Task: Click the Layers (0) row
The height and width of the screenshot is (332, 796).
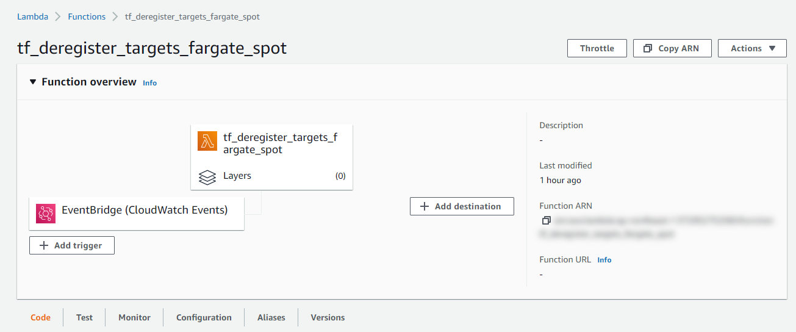Action: coord(272,176)
